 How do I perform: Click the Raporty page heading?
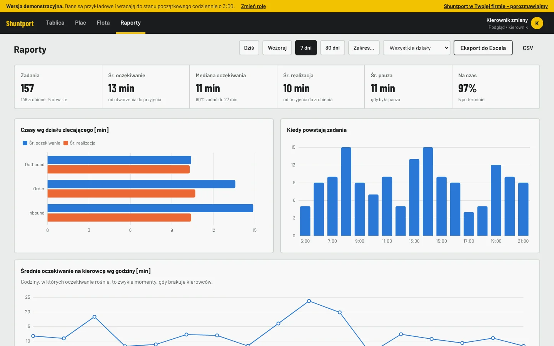tap(30, 50)
